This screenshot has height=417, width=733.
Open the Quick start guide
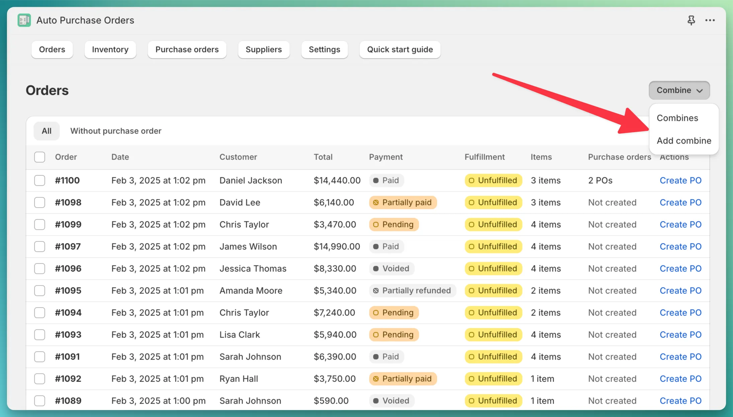point(400,49)
